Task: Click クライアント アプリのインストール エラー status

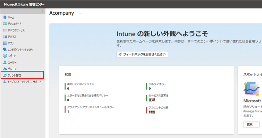Action: (91, 107)
